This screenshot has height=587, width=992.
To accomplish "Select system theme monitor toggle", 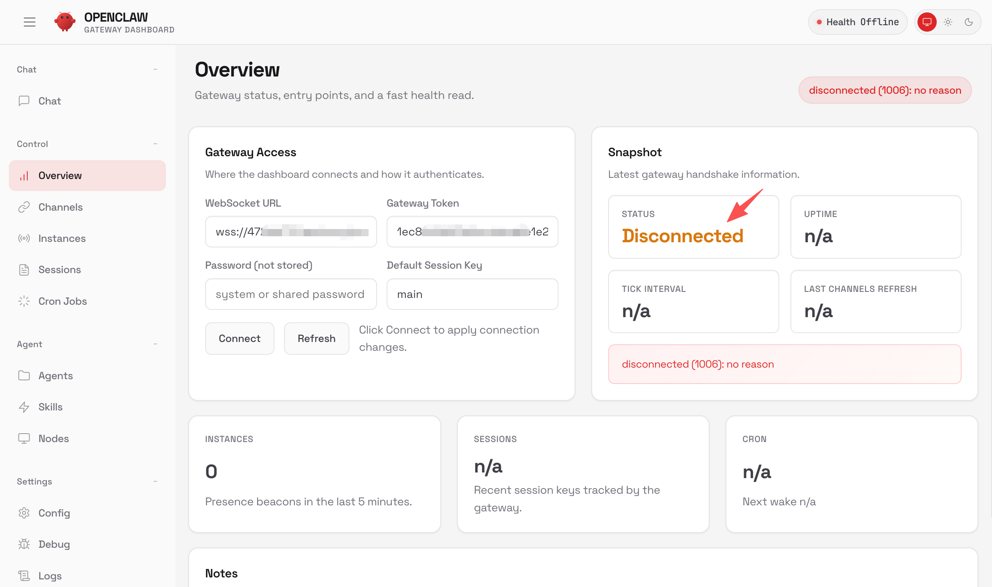I will point(927,22).
